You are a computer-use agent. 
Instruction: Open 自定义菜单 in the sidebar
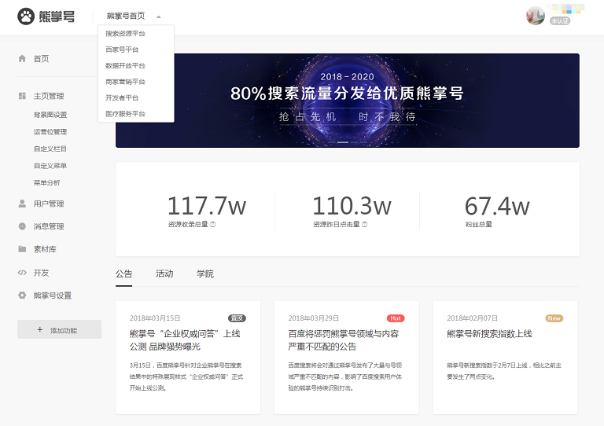click(50, 166)
